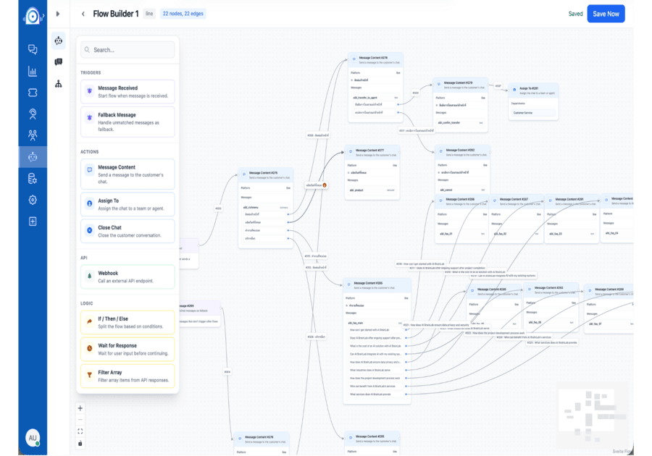Image resolution: width=652 pixels, height=456 pixels.
Task: Select the Webhook API block
Action: click(x=128, y=277)
